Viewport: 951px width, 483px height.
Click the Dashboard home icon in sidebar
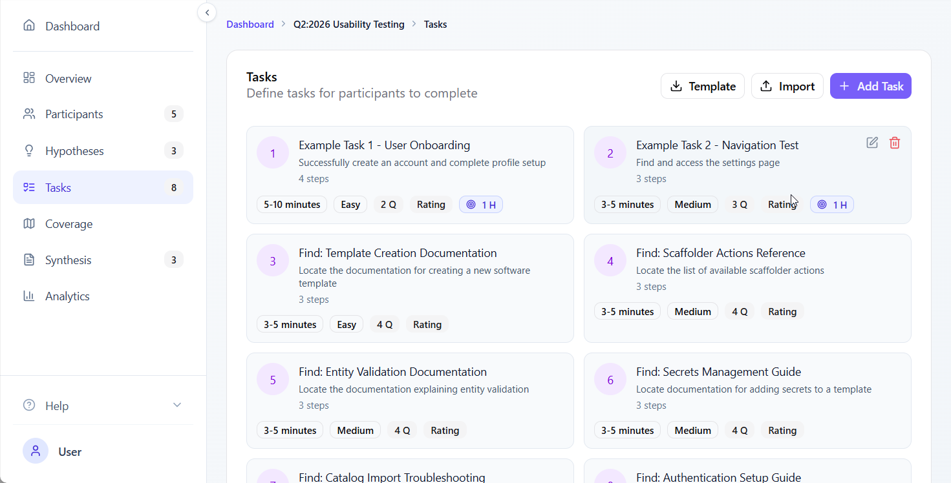coord(29,26)
